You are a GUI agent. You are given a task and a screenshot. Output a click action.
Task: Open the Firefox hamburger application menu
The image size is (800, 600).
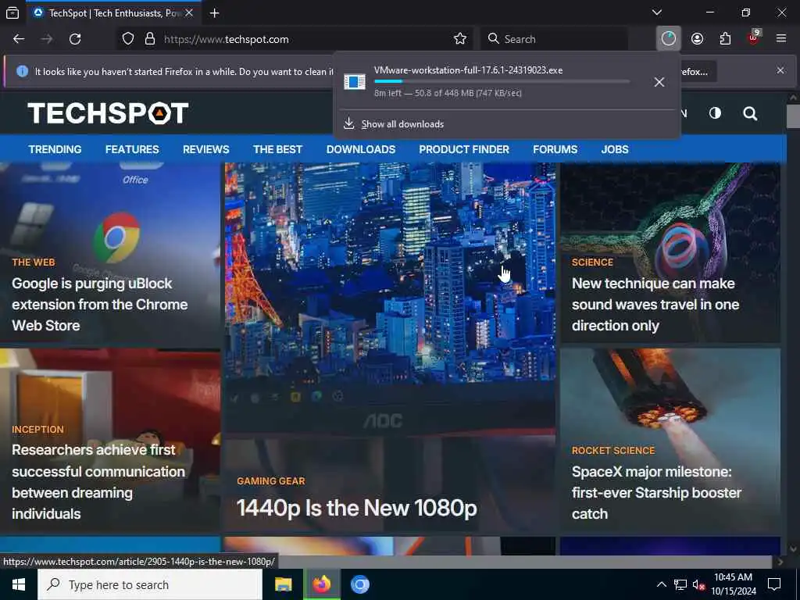[781, 39]
